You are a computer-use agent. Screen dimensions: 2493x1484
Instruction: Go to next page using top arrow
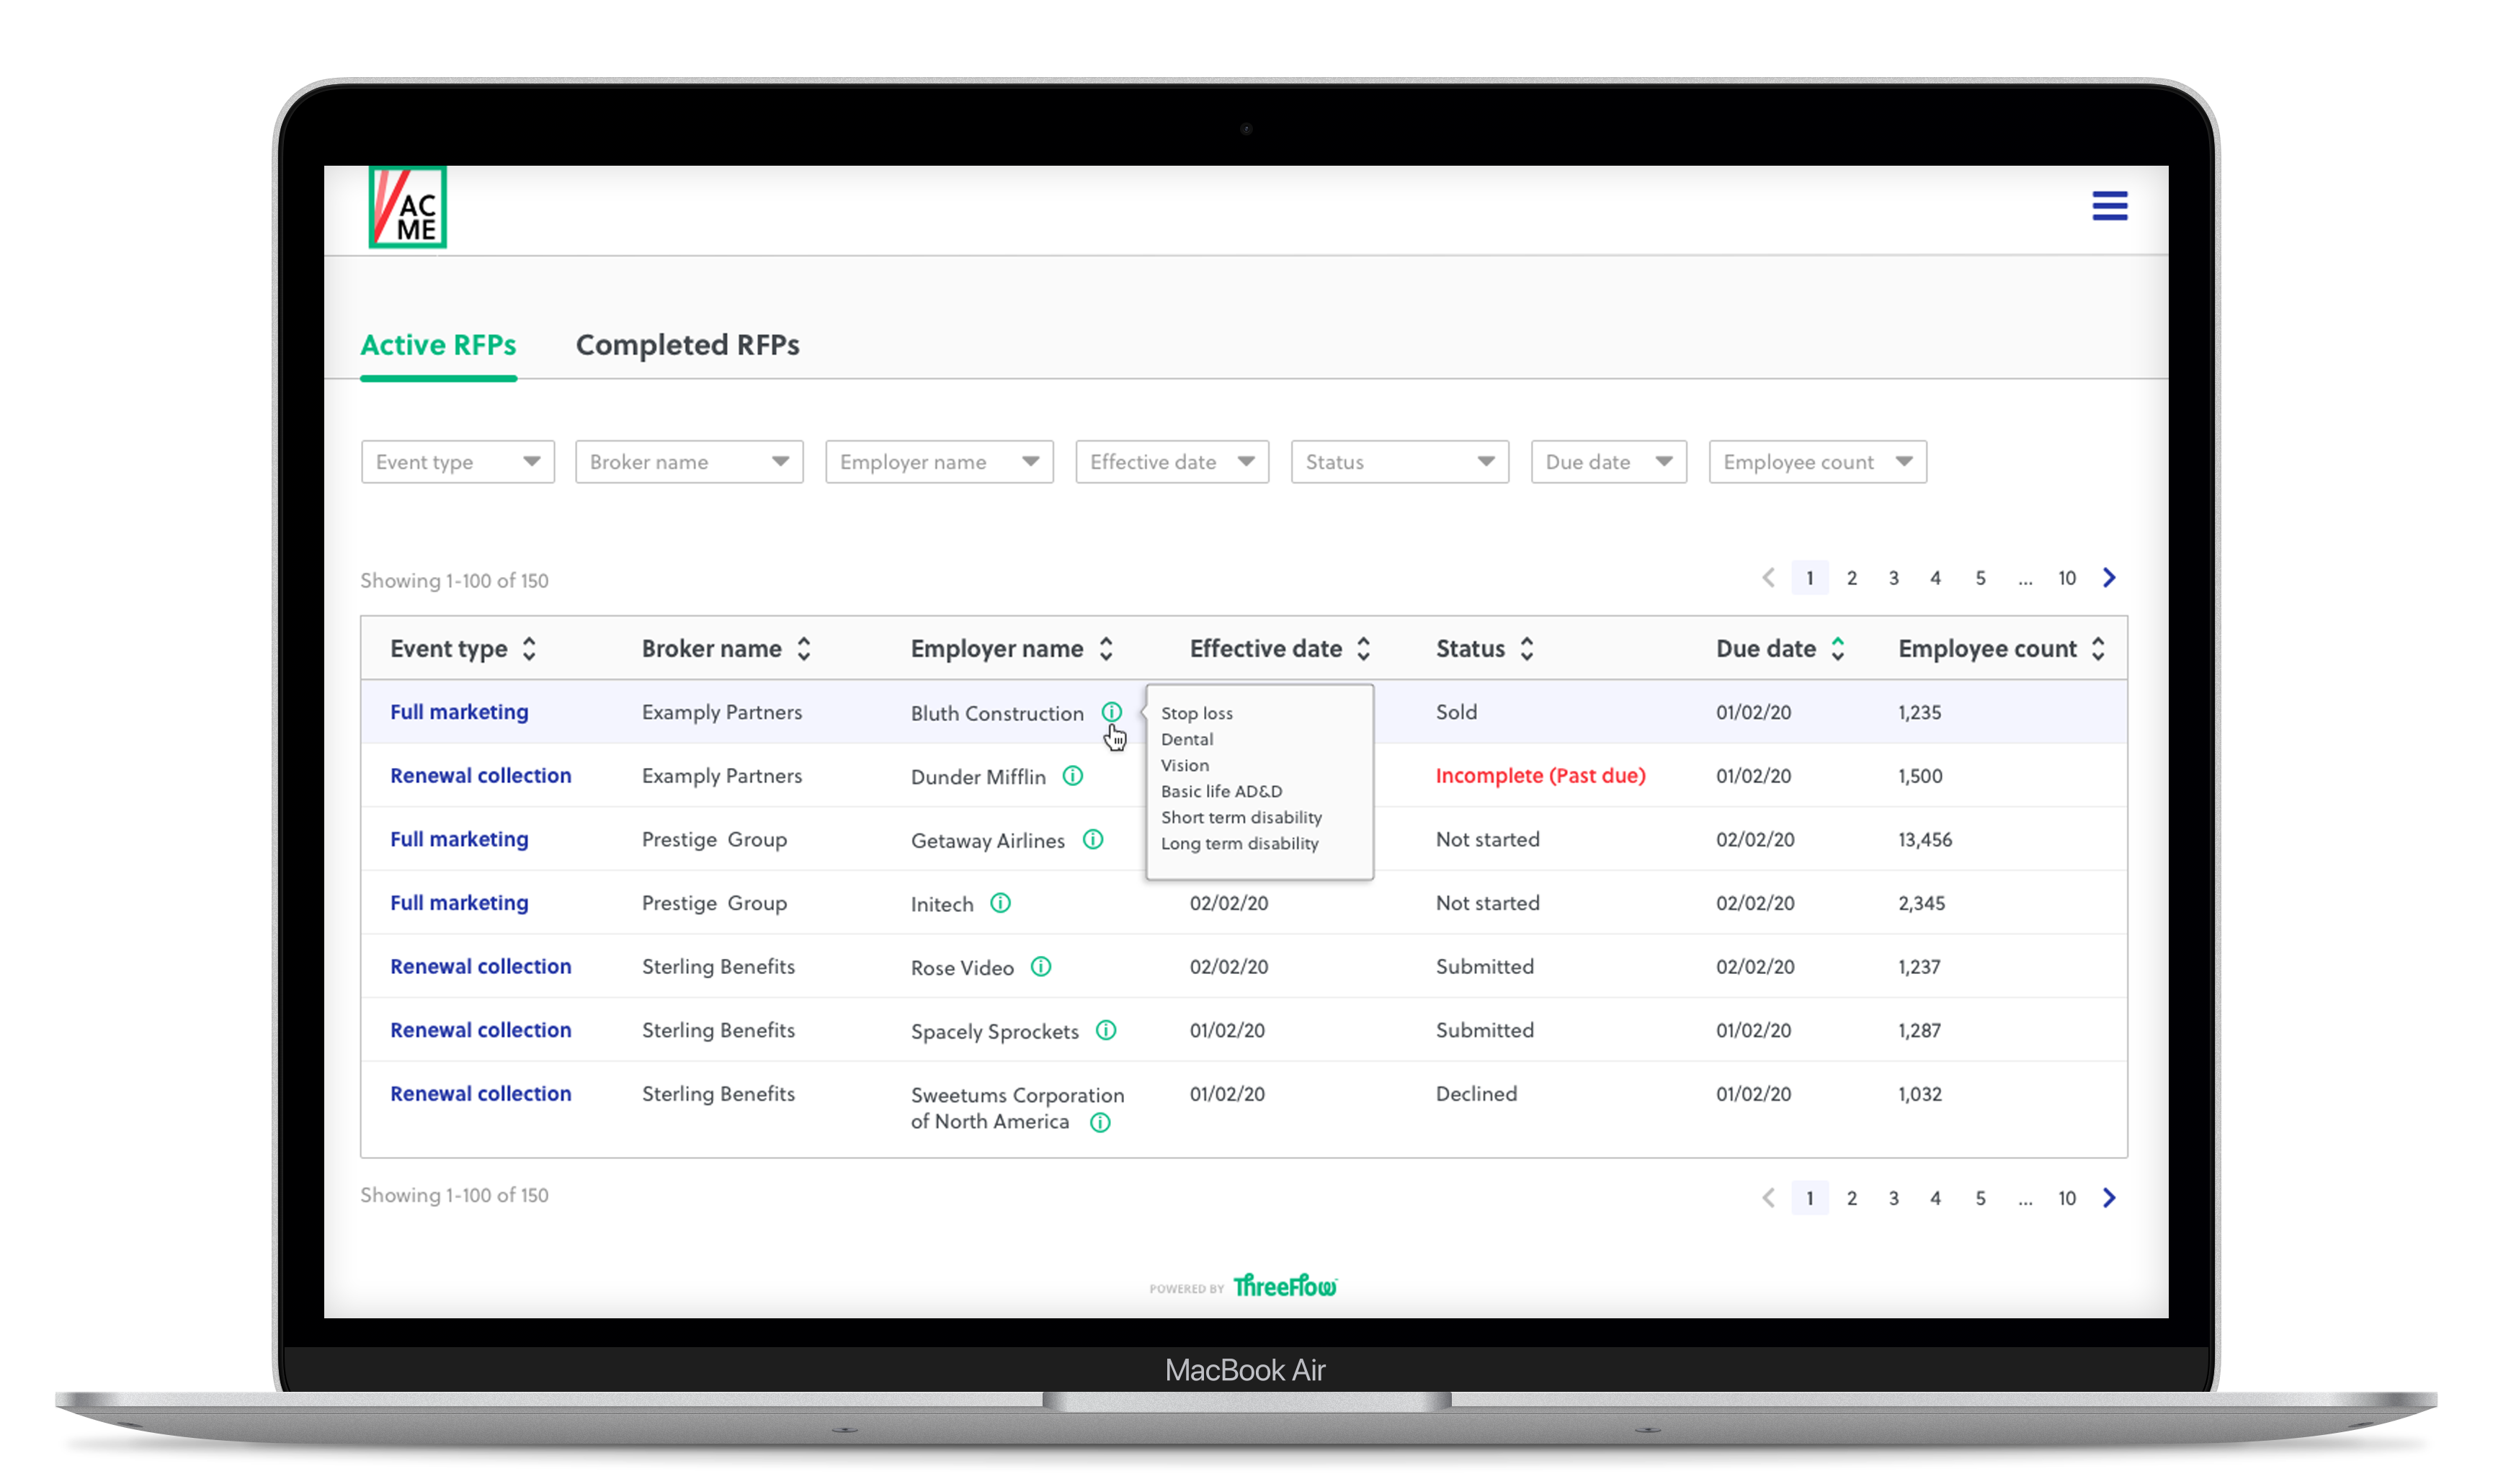(2108, 578)
